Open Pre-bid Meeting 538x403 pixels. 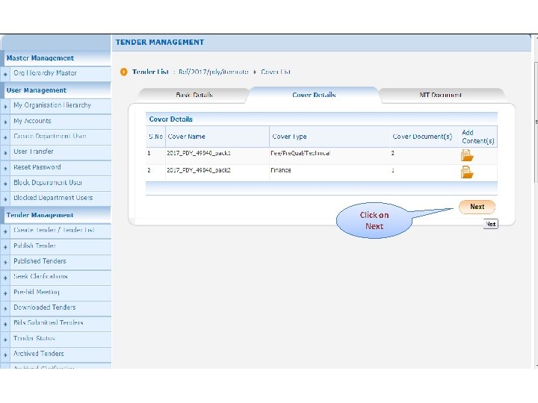(x=37, y=292)
